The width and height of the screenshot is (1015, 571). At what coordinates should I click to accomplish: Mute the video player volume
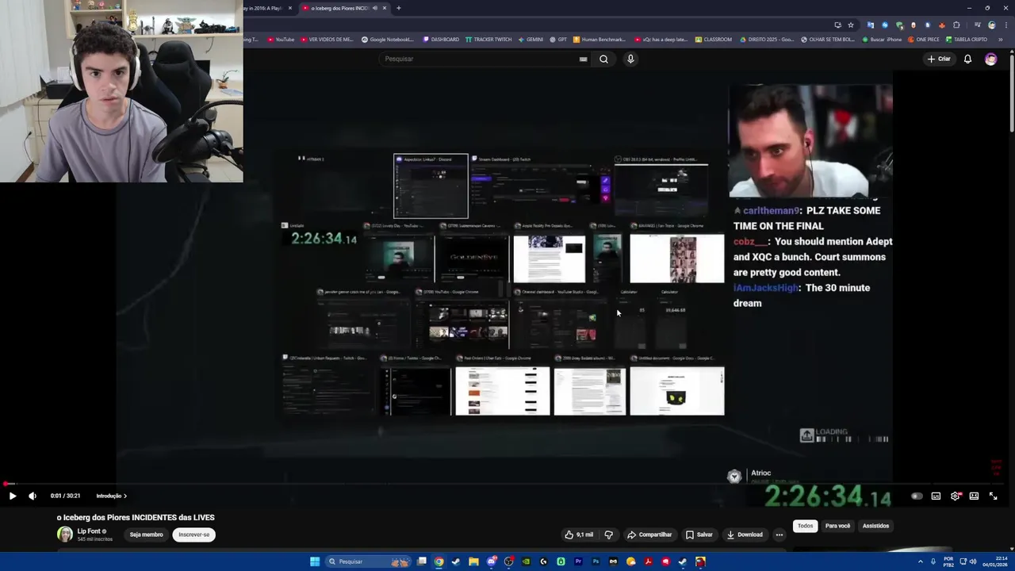[x=33, y=496]
